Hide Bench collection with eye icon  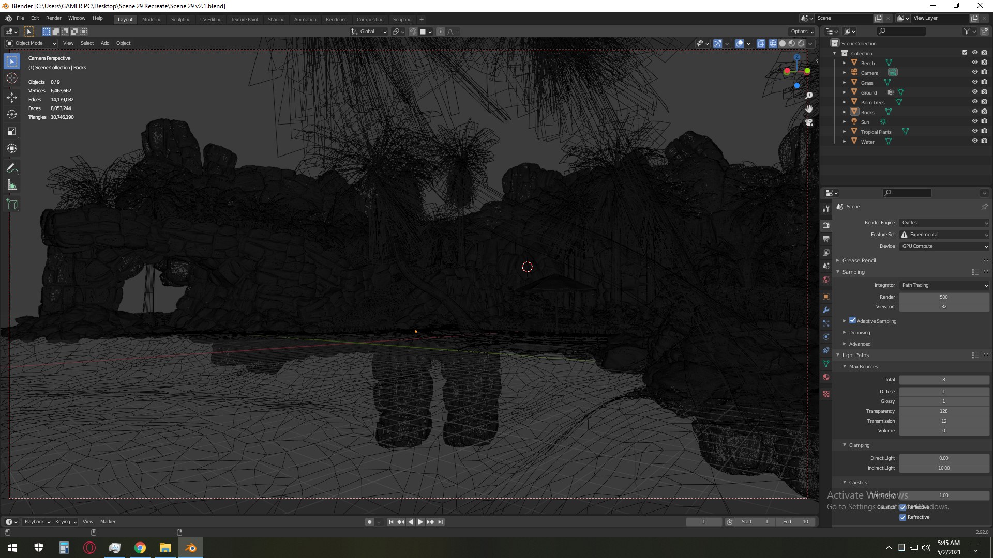pyautogui.click(x=974, y=63)
